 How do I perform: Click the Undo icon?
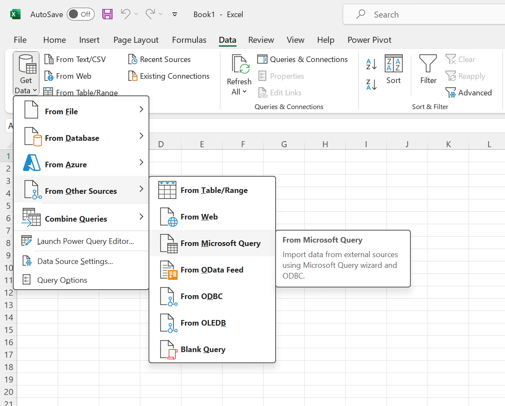tap(126, 14)
